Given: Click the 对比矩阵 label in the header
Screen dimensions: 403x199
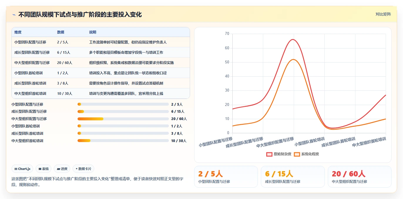Looking at the screenshot, I should (x=383, y=14).
